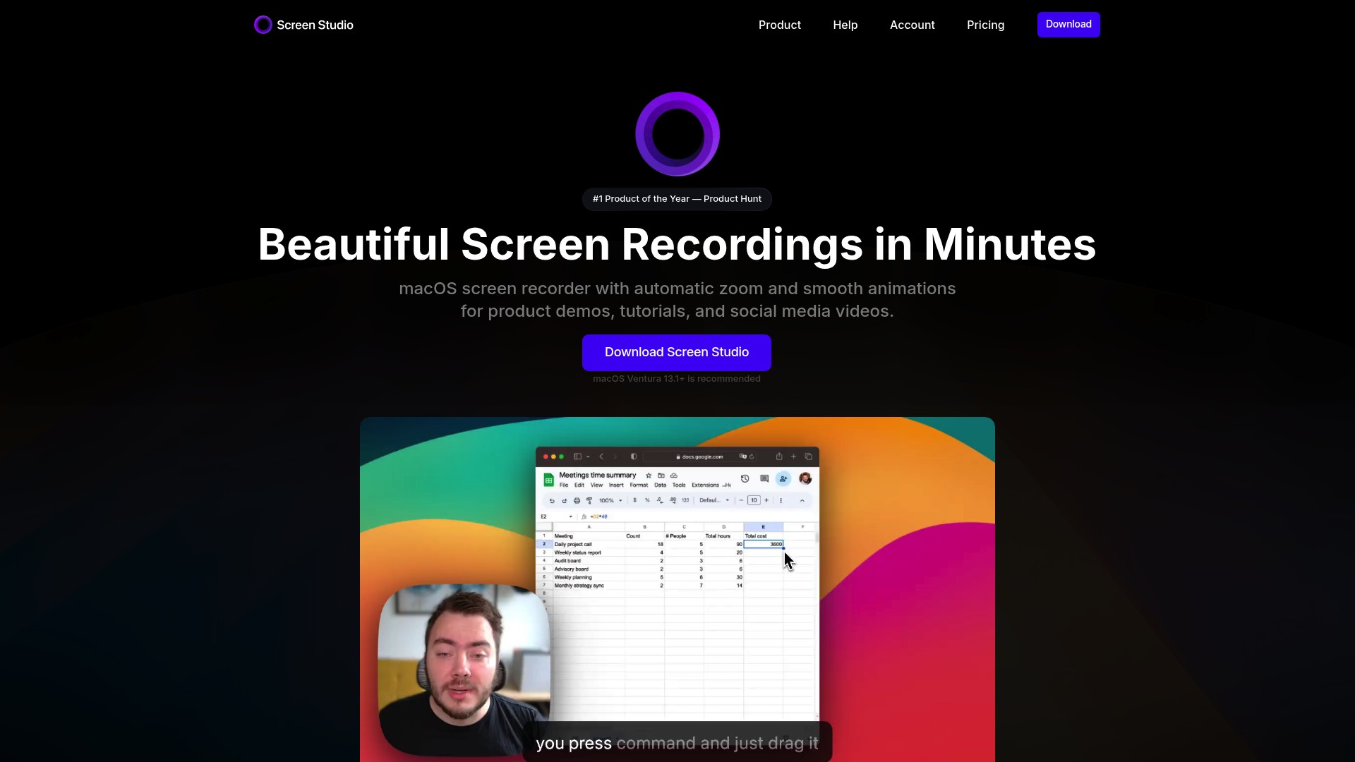Expand the sidebar chevron in demo Safari toolbar
This screenshot has width=1355, height=762.
(x=587, y=456)
